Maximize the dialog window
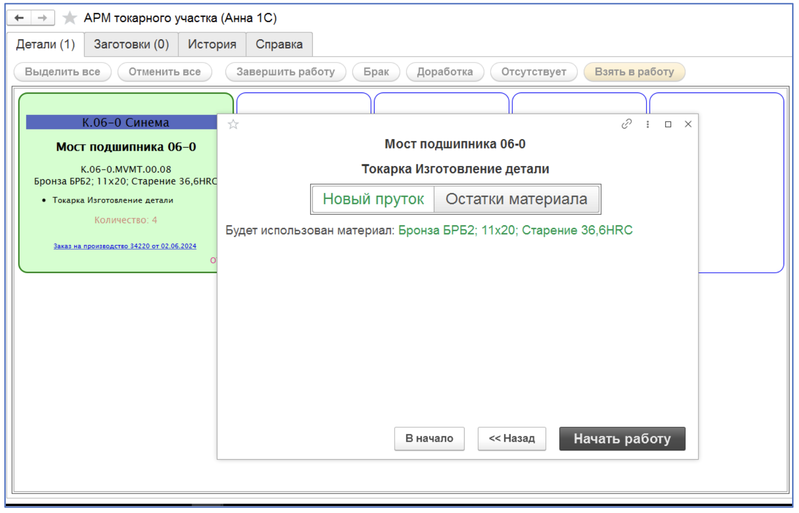This screenshot has height=513, width=799. click(x=668, y=124)
